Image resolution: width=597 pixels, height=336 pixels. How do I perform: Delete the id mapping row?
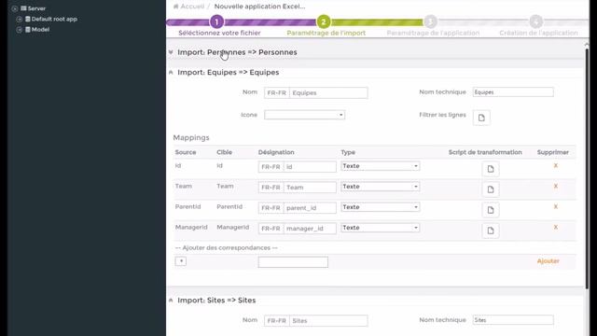556,165
